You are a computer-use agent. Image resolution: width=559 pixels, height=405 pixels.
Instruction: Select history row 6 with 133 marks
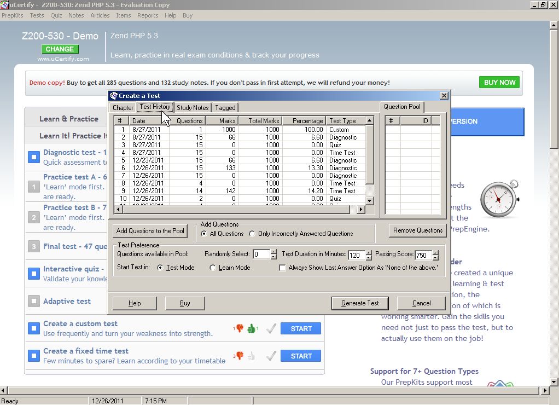click(x=240, y=167)
